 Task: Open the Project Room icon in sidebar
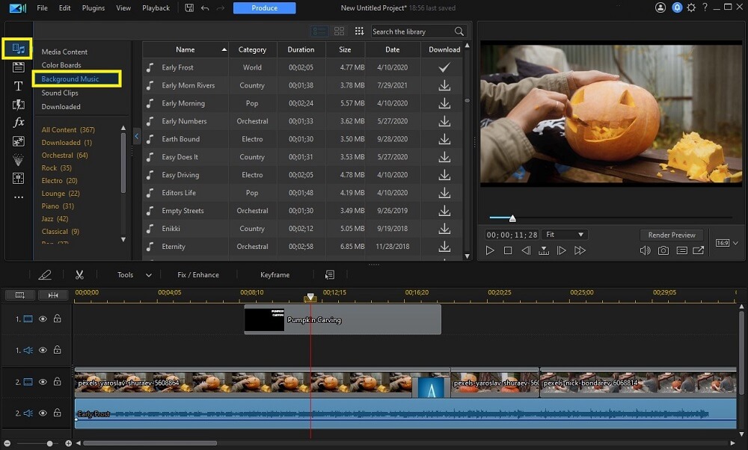[x=18, y=67]
